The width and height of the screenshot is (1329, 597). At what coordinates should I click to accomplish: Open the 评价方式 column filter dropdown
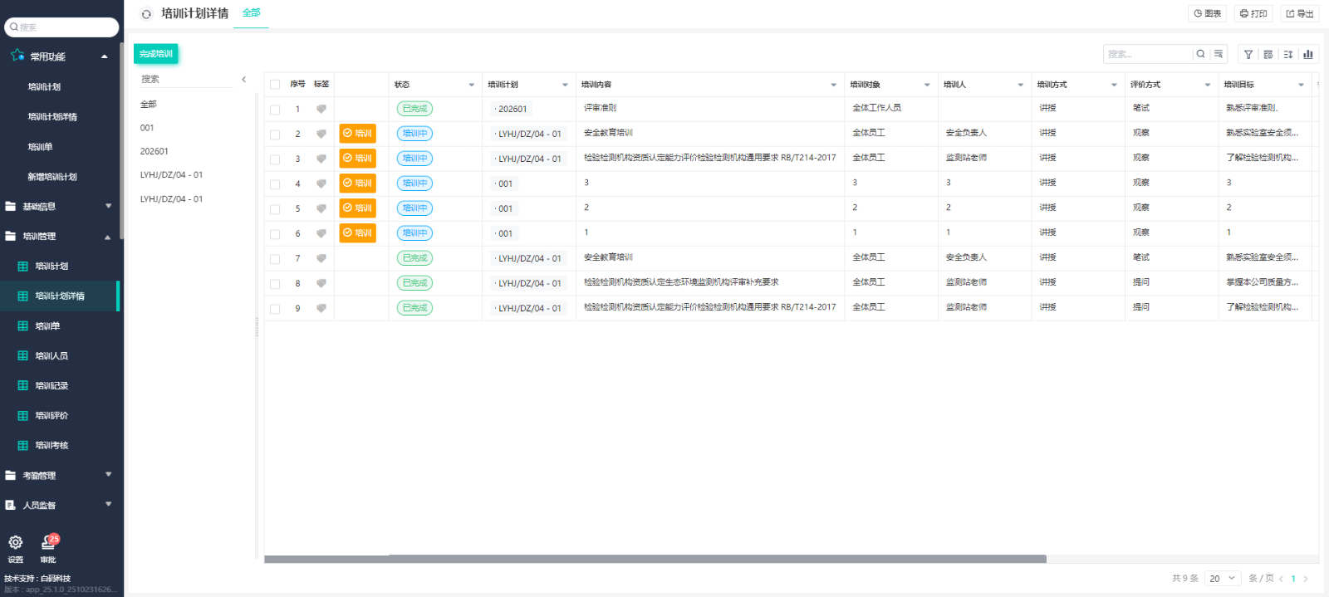[x=1208, y=85]
